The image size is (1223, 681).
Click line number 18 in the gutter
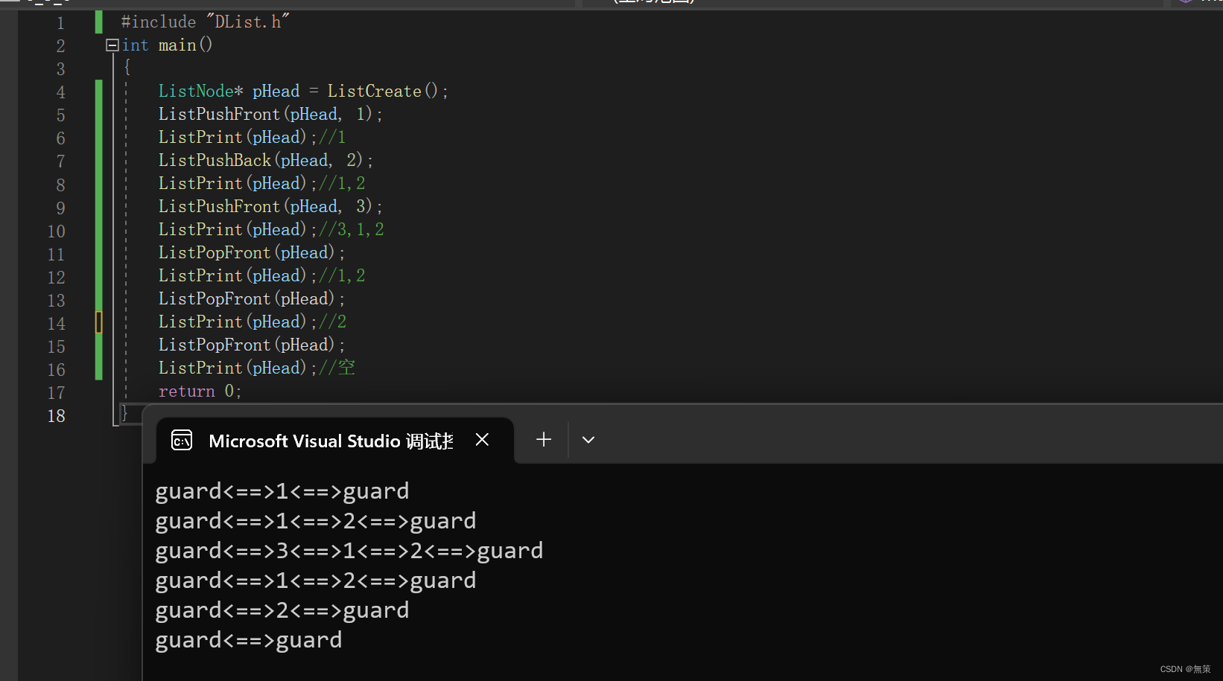coord(57,416)
